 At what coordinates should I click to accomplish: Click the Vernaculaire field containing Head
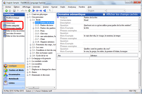click(x=110, y=20)
